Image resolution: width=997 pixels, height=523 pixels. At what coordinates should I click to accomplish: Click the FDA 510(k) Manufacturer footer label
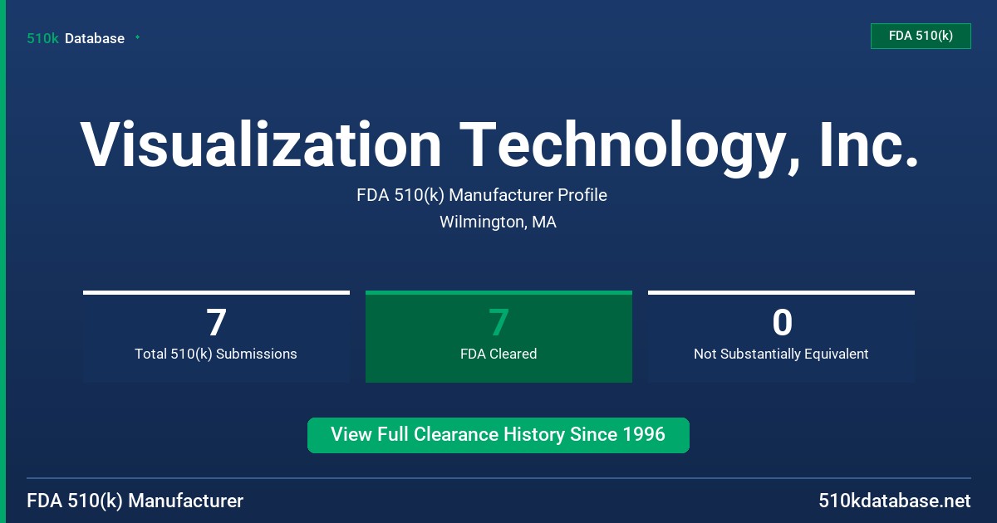[135, 501]
